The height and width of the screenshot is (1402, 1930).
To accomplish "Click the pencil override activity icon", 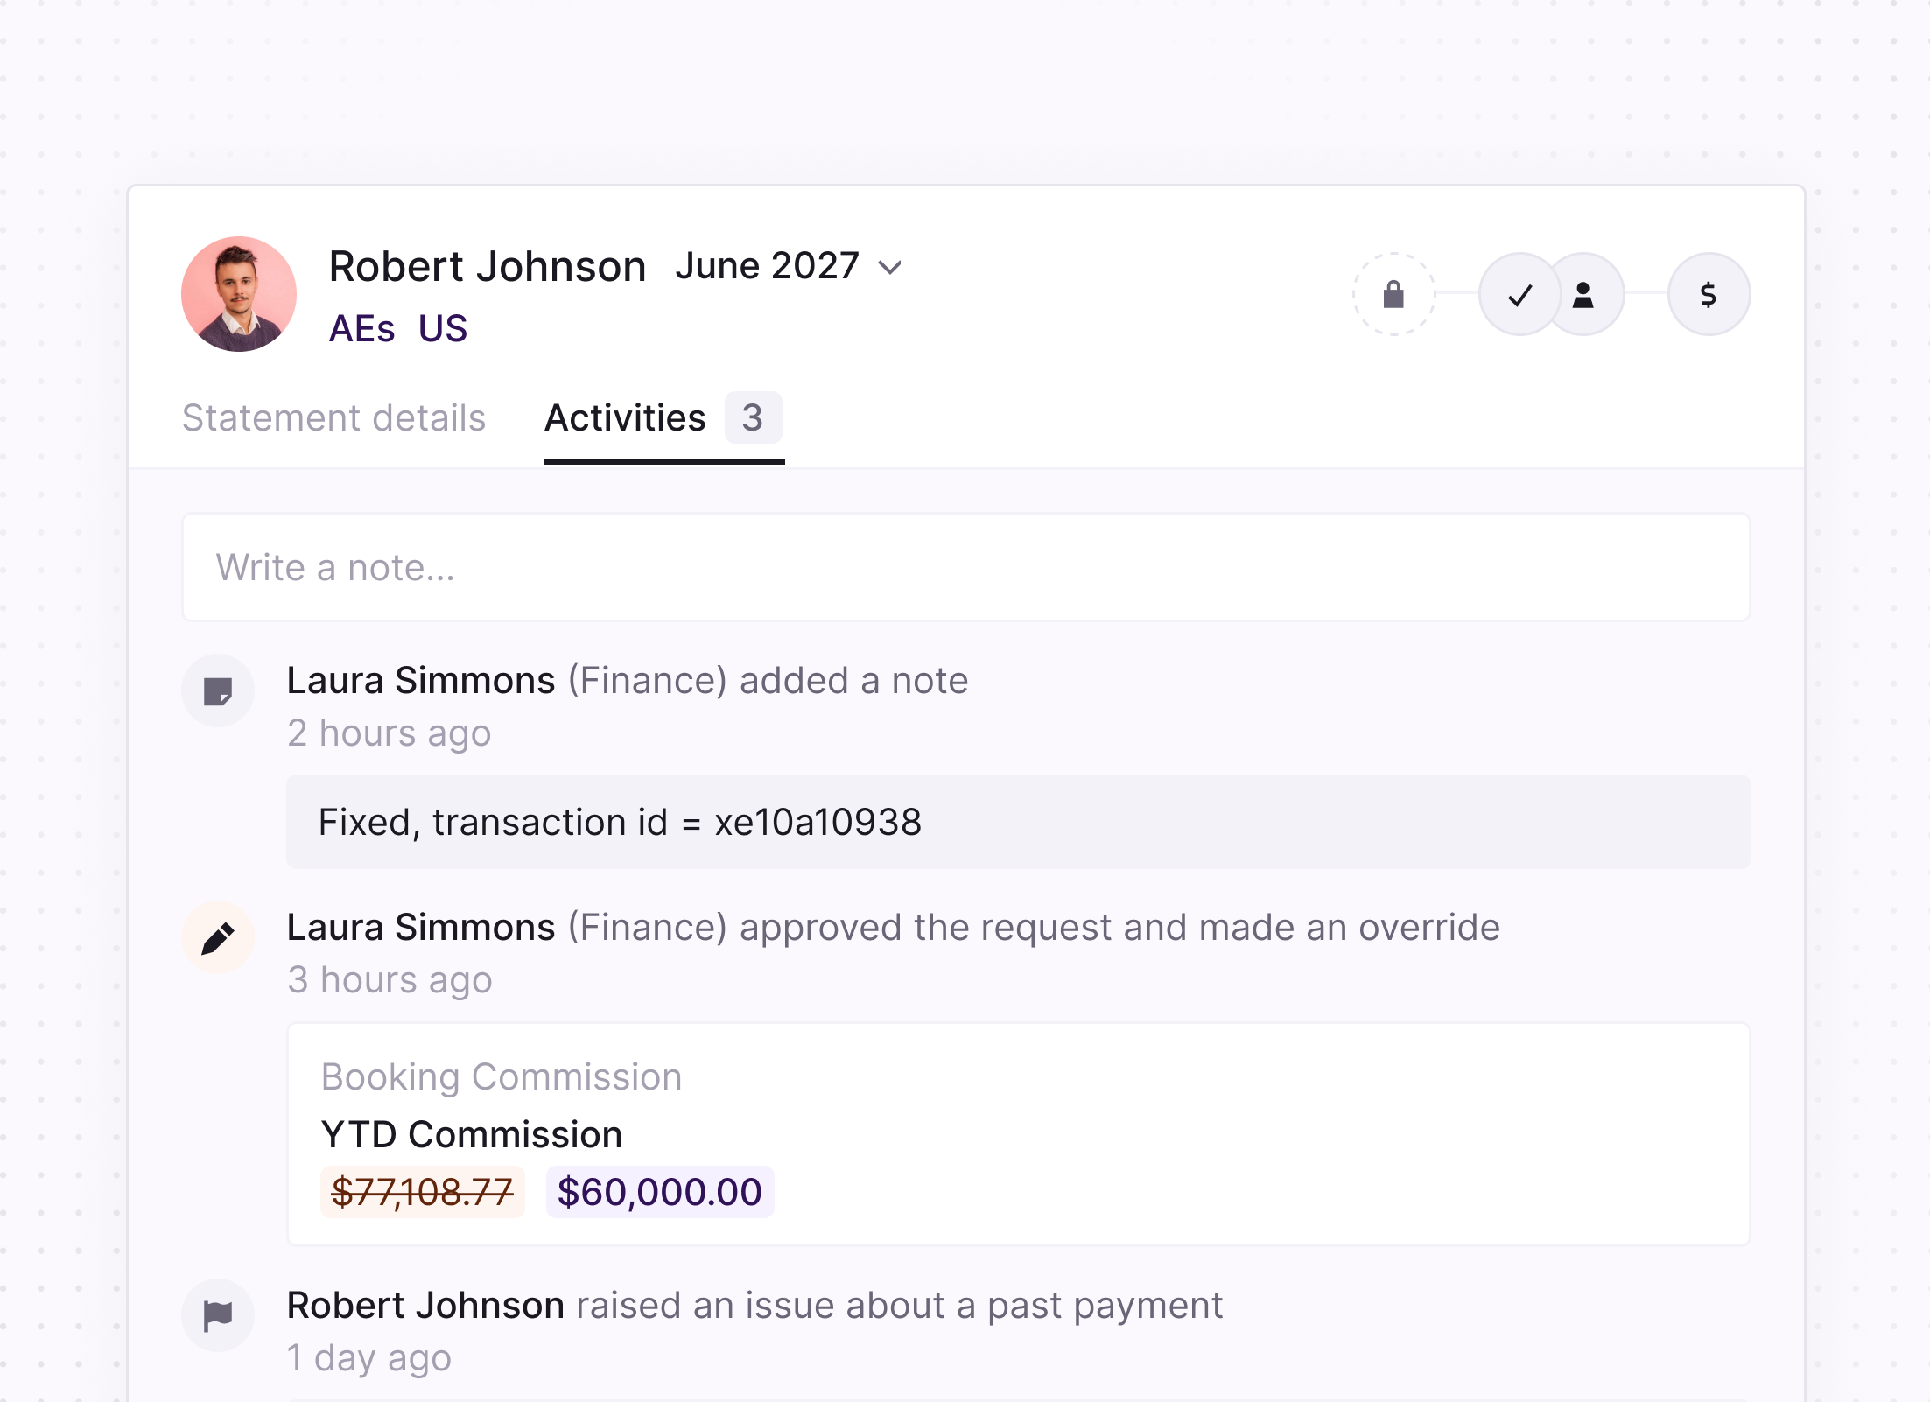I will click(x=218, y=938).
